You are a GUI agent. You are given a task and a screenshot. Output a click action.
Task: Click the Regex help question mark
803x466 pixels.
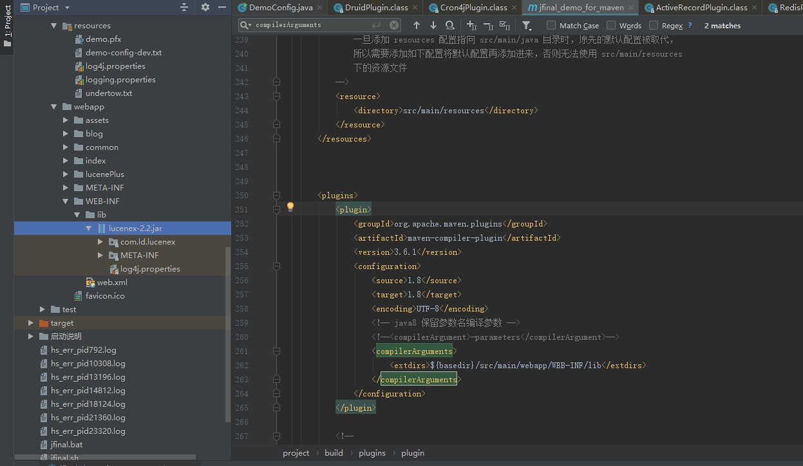point(690,26)
